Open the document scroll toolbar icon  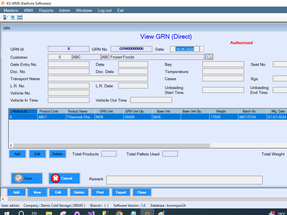13,17
